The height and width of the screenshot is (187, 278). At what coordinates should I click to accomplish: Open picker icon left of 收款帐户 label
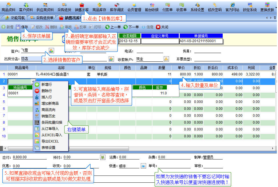pos(111,59)
